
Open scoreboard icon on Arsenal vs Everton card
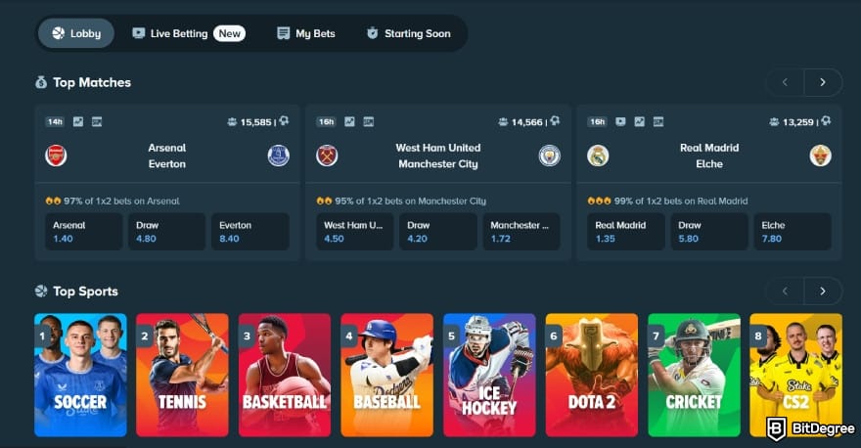click(x=97, y=122)
